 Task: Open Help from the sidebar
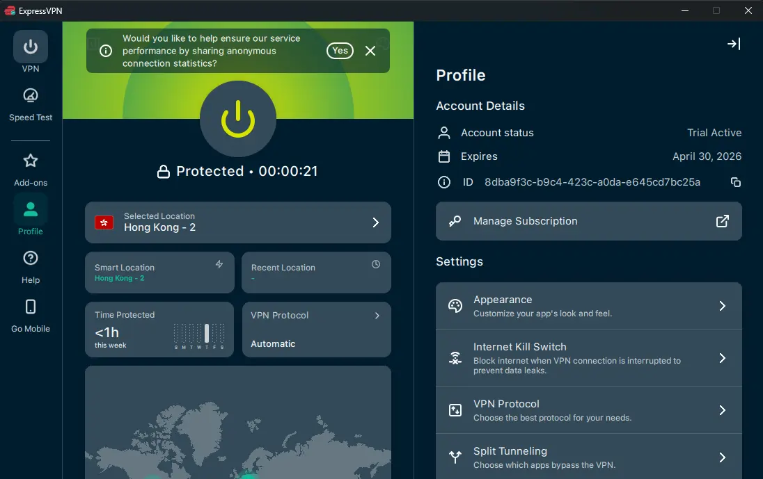pos(30,267)
